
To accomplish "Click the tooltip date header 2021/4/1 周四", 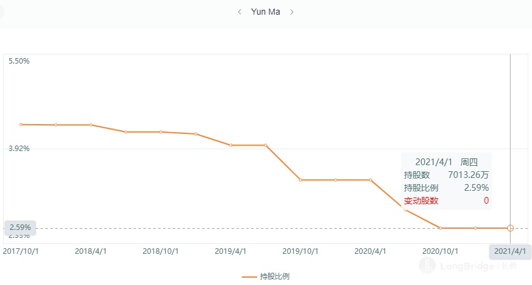I will (446, 162).
